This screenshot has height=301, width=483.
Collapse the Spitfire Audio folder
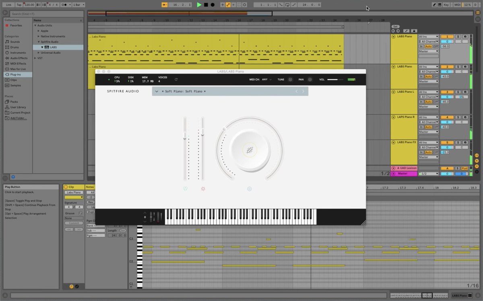[39, 41]
